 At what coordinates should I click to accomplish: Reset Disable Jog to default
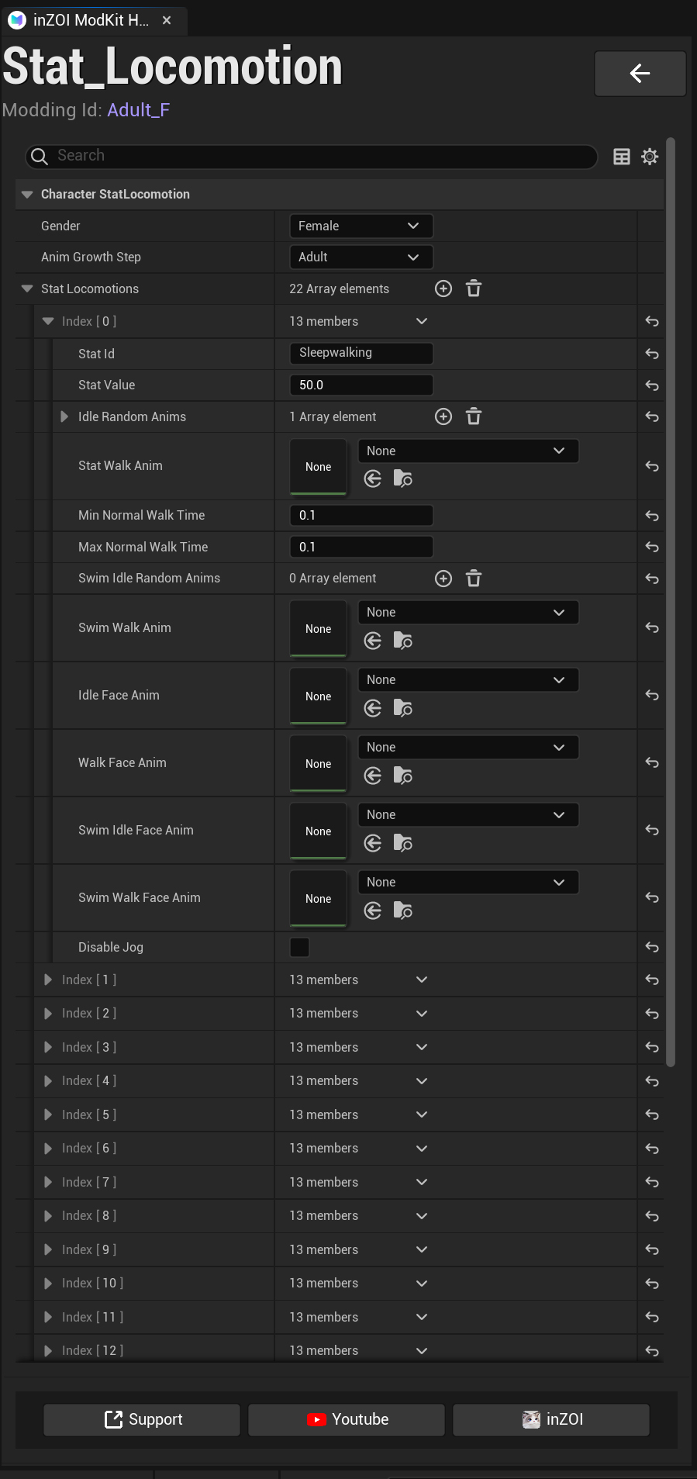[652, 947]
